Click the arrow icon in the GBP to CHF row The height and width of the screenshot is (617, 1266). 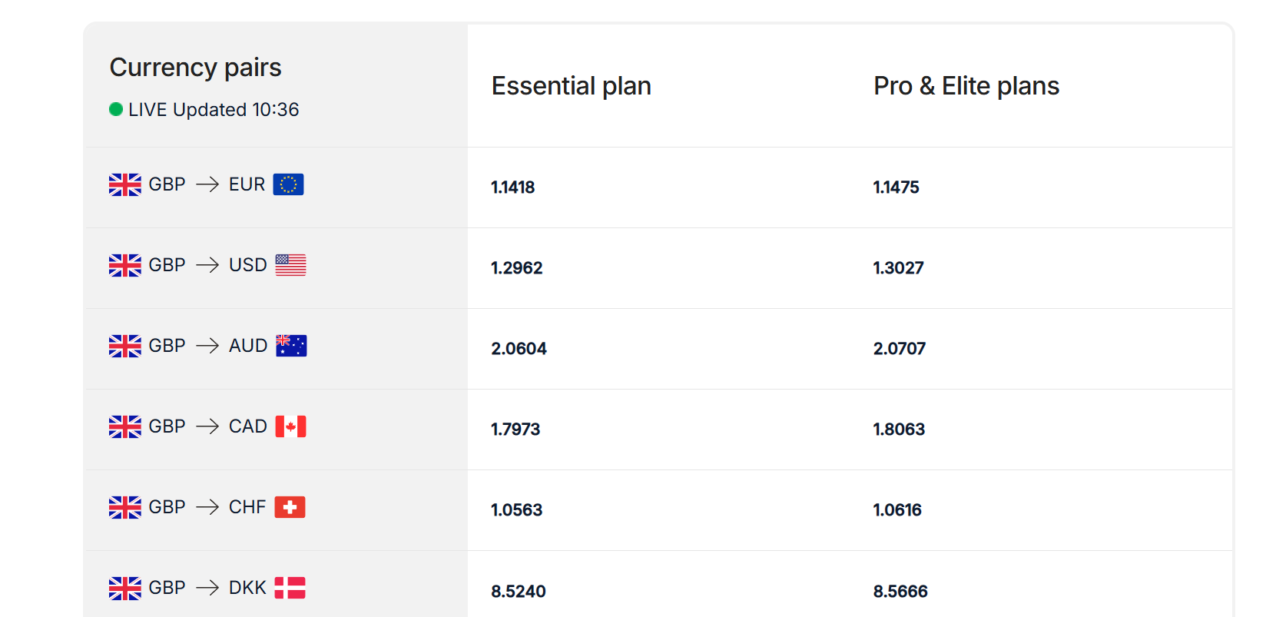(207, 507)
